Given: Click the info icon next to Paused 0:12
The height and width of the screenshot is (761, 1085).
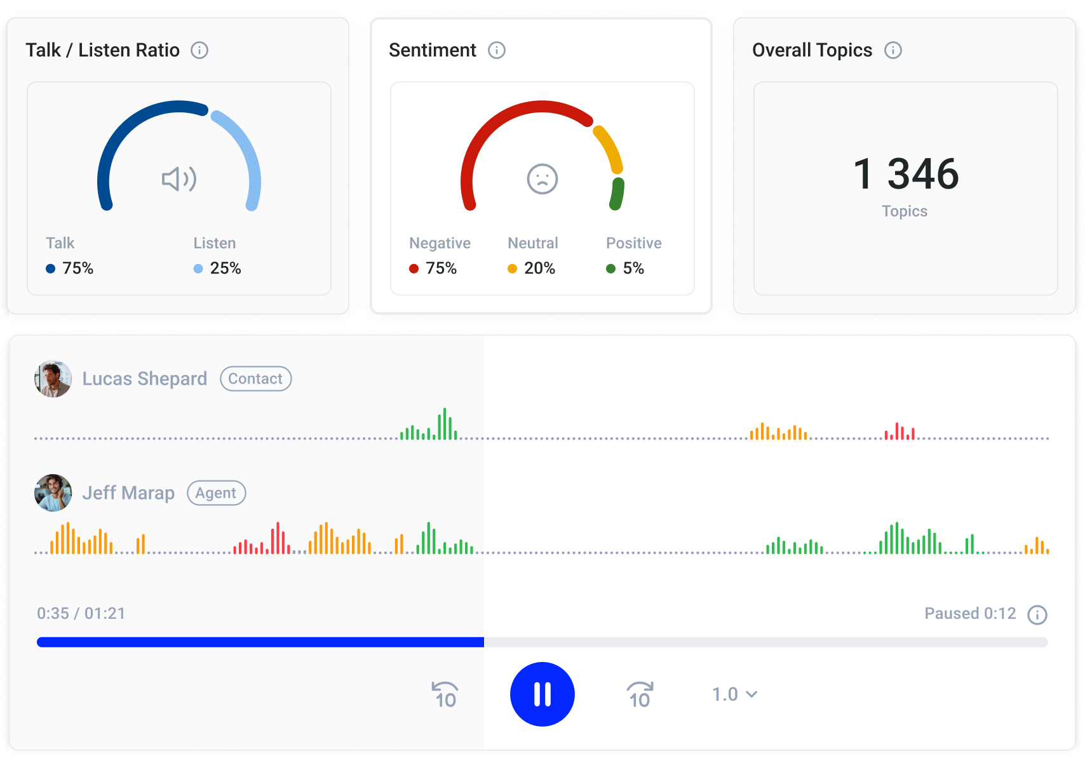Looking at the screenshot, I should pos(1037,614).
